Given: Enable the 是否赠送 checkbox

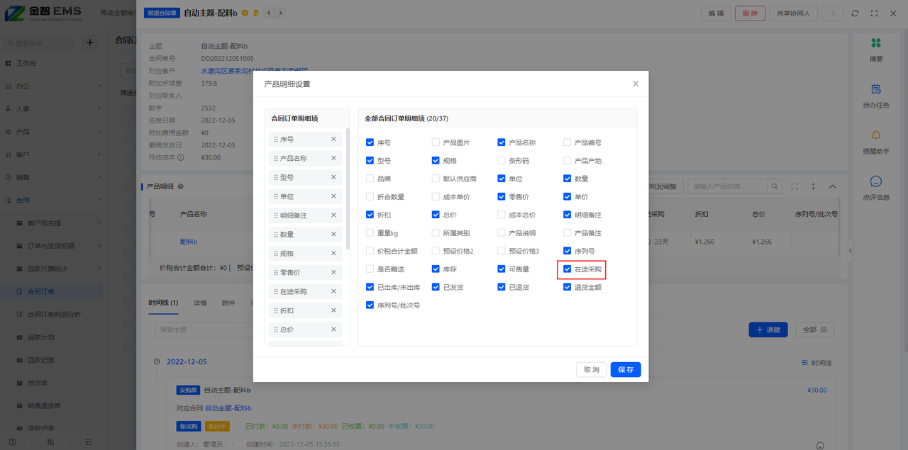Looking at the screenshot, I should pos(370,269).
